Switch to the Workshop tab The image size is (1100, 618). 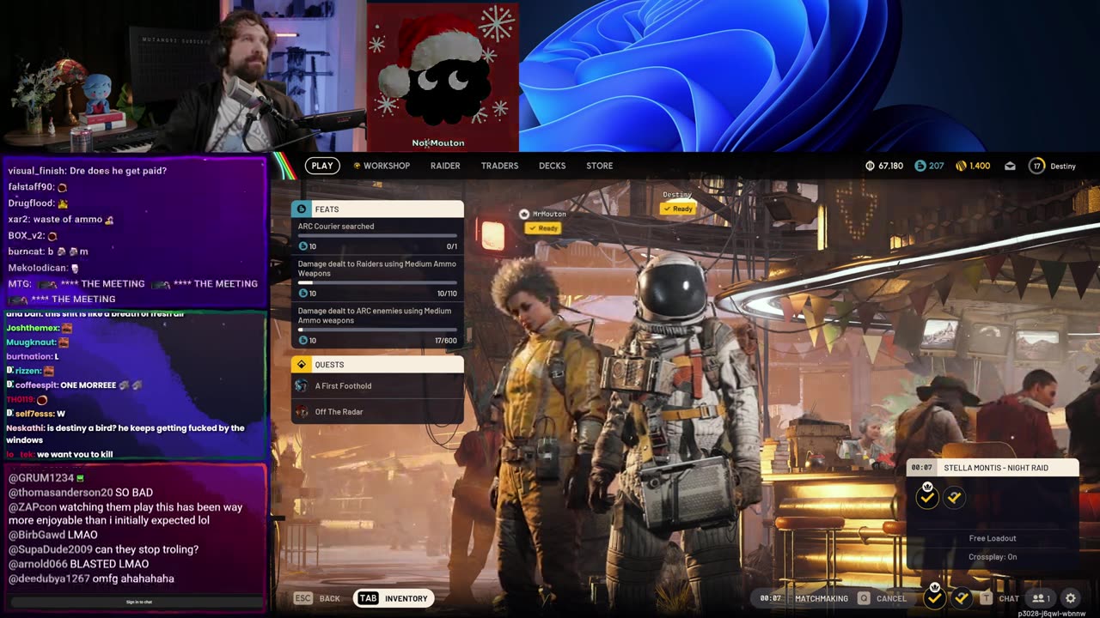[x=382, y=166]
